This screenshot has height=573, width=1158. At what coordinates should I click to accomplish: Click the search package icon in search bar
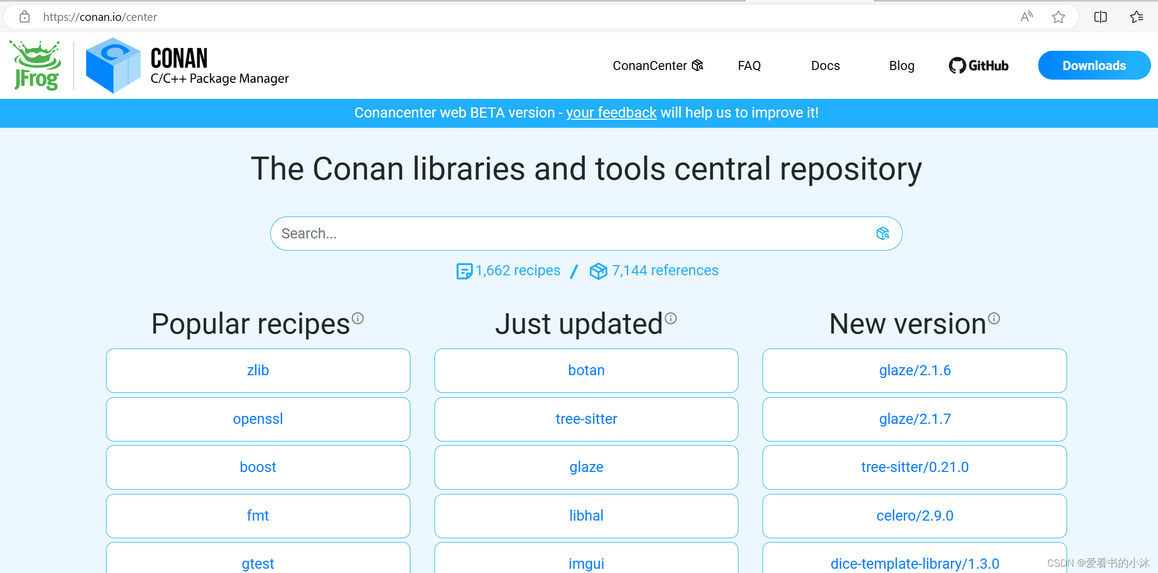pos(882,234)
